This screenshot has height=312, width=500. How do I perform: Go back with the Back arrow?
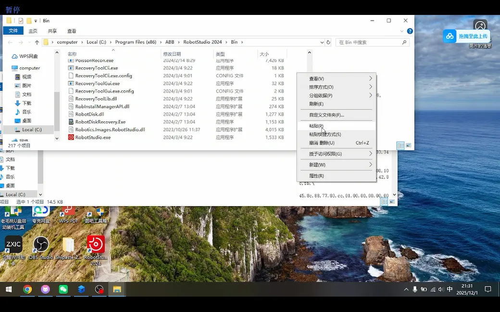tap(10, 42)
